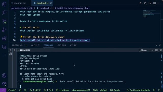Screen dimensions: 163x92
Task: Expand the second right chevron beside the terminal
Action: [x=14, y=50]
